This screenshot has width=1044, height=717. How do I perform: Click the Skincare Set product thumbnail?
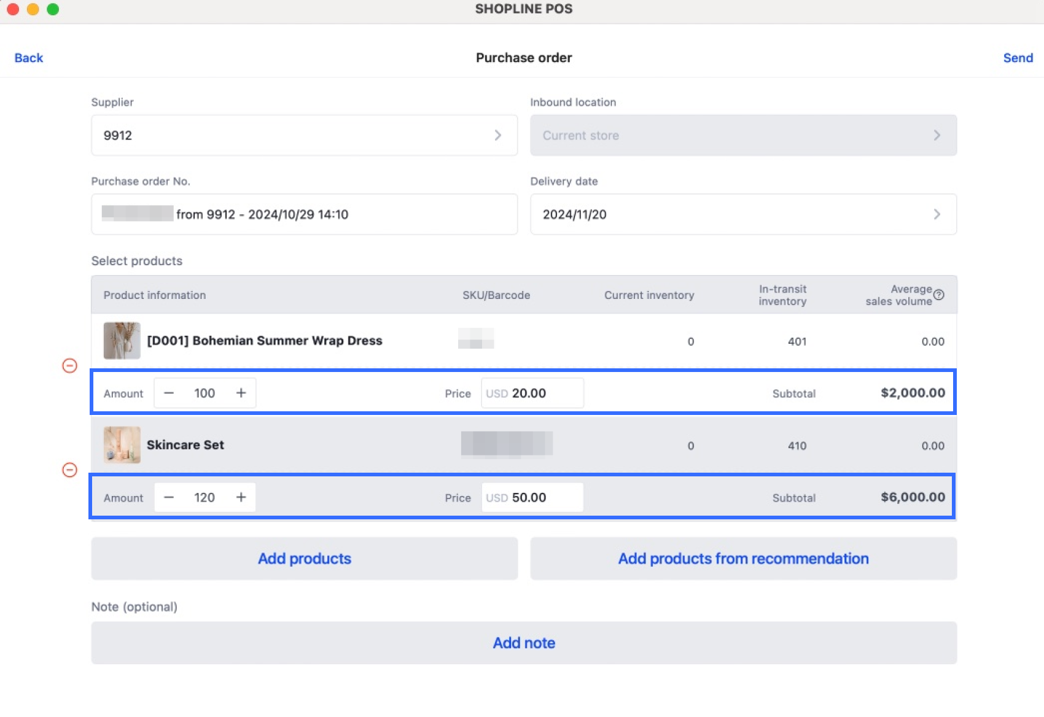(x=122, y=445)
